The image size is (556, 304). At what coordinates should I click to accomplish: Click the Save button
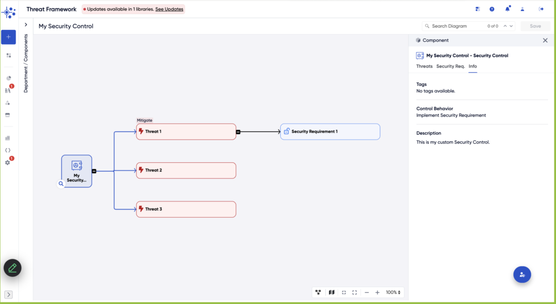click(x=535, y=26)
